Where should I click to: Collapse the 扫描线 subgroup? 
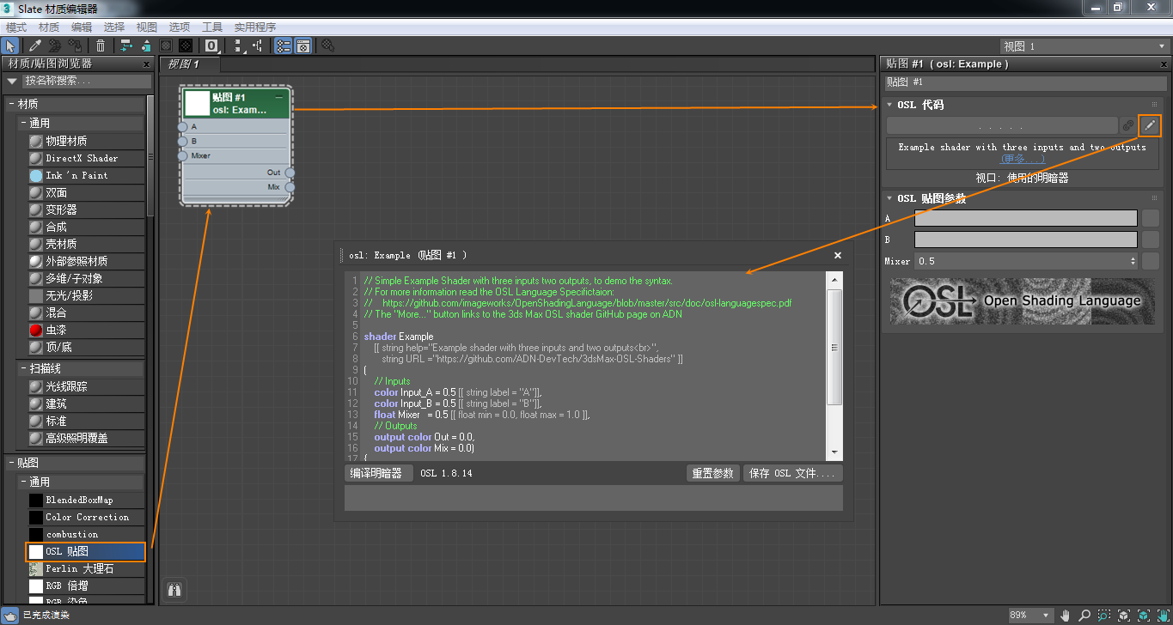(24, 368)
